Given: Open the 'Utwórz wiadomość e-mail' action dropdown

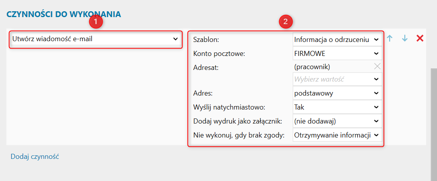Looking at the screenshot, I should point(95,39).
